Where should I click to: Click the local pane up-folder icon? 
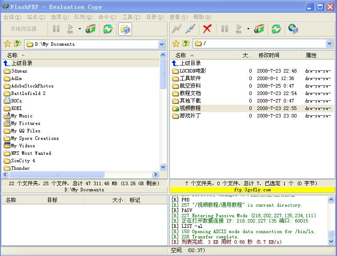tap(18, 44)
